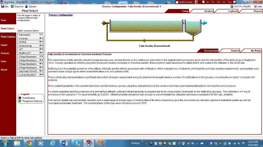Show hidden taskbar toolbar items chevron
Image resolution: width=263 pixels, height=147 pixels.
tap(142, 143)
